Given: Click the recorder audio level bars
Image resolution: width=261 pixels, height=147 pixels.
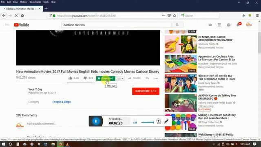Looking at the screenshot, I should tap(135, 122).
